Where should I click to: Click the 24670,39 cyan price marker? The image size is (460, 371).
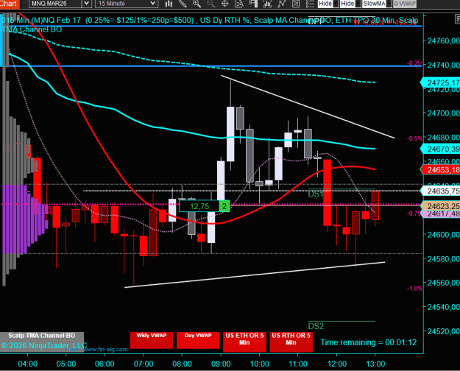pos(441,149)
